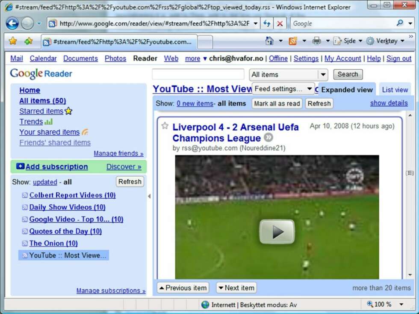Click the Sign out link
This screenshot has width=419, height=314.
[x=398, y=58]
